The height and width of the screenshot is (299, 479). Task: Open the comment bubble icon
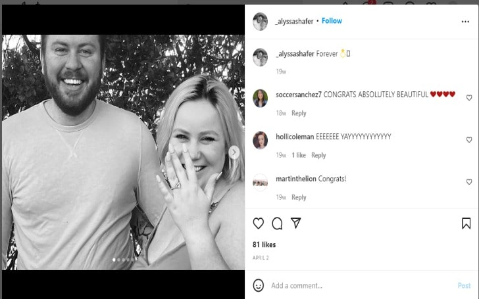[277, 223]
